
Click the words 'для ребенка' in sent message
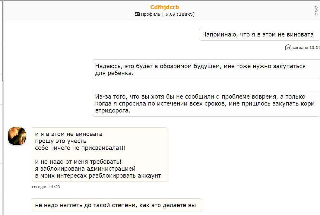tap(114, 74)
